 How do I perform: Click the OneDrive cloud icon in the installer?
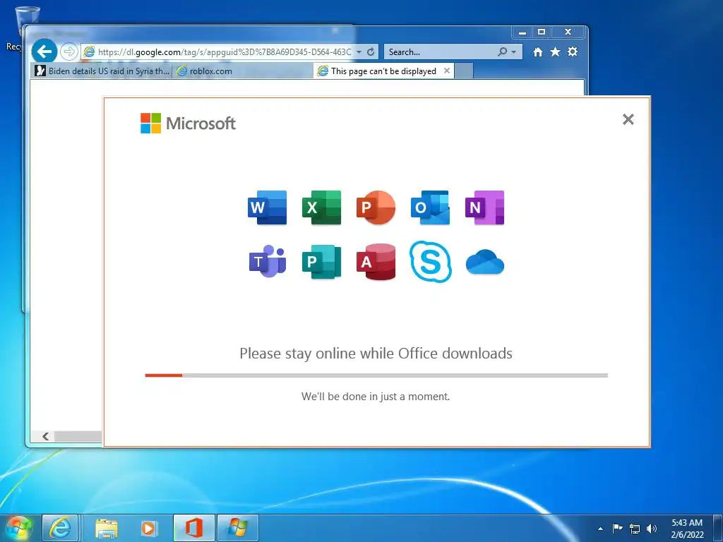point(484,262)
